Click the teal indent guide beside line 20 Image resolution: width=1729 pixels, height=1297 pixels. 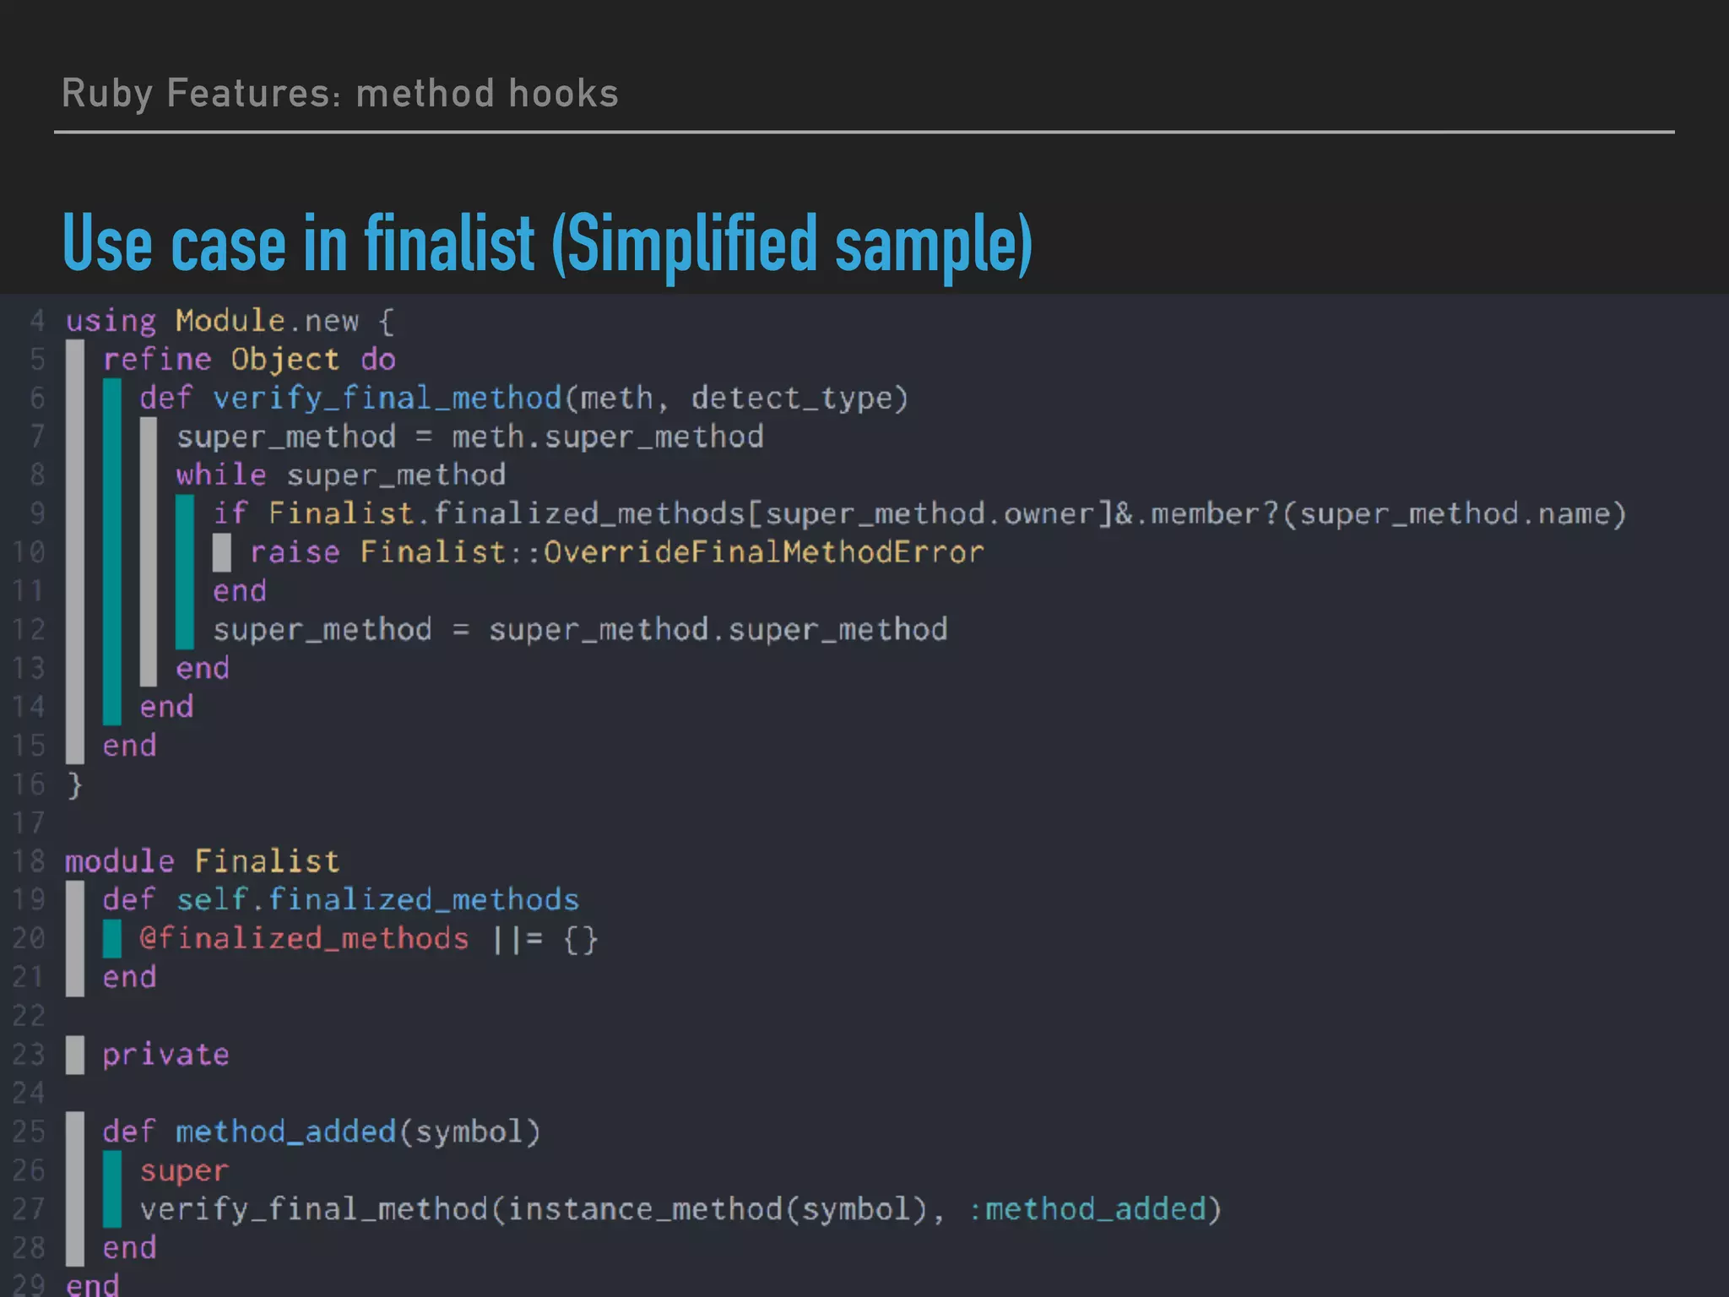coord(111,939)
